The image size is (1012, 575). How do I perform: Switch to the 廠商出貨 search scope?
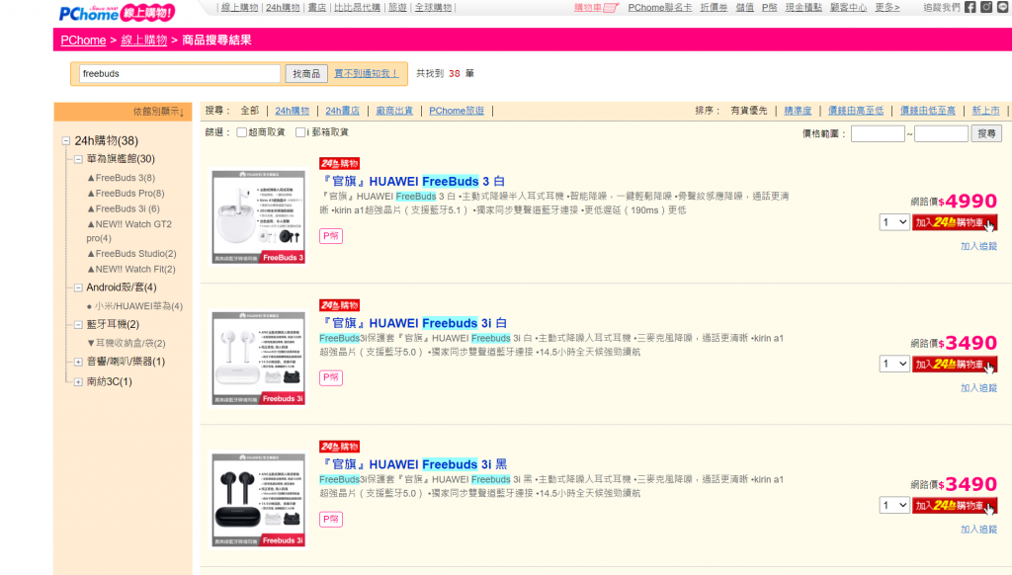[394, 111]
